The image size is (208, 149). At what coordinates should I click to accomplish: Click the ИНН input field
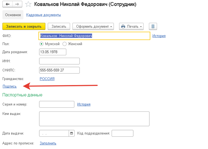[x=59, y=61]
